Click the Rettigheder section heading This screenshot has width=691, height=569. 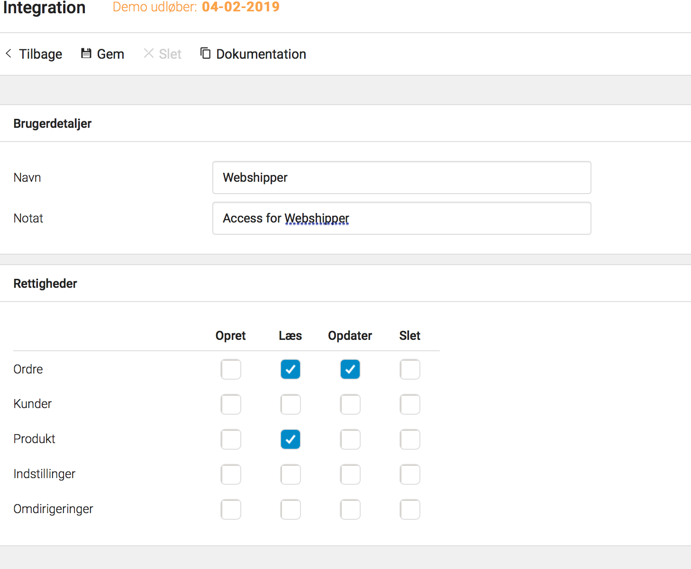[45, 284]
